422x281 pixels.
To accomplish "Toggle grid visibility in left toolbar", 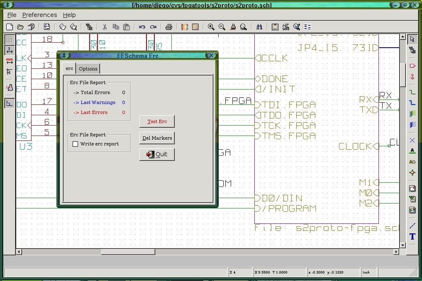I will [9, 39].
